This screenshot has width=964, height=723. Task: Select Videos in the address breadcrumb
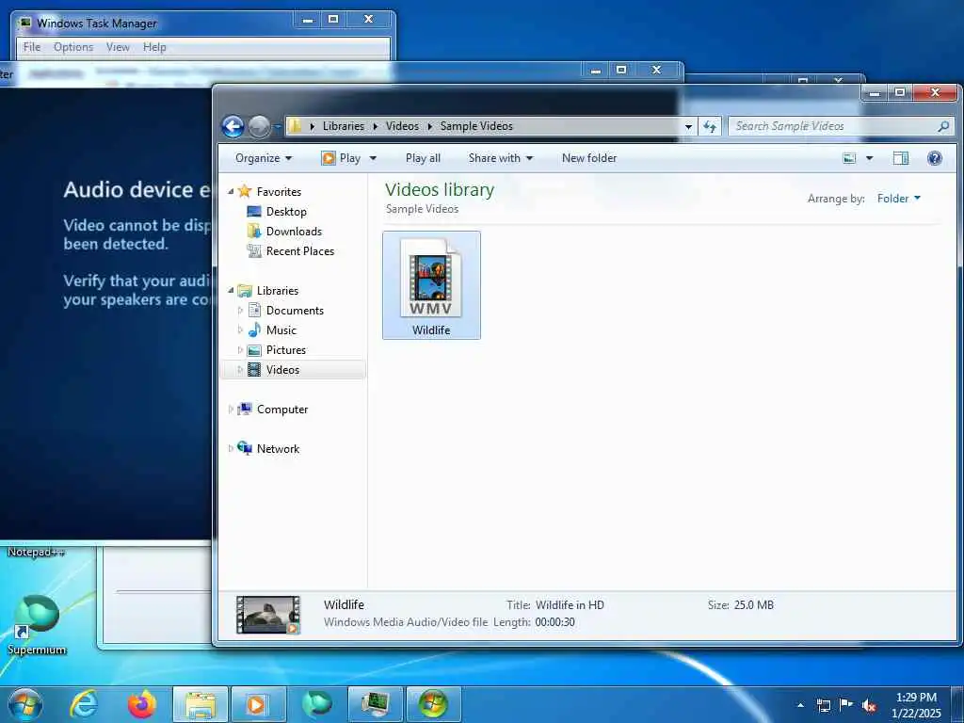click(x=402, y=126)
